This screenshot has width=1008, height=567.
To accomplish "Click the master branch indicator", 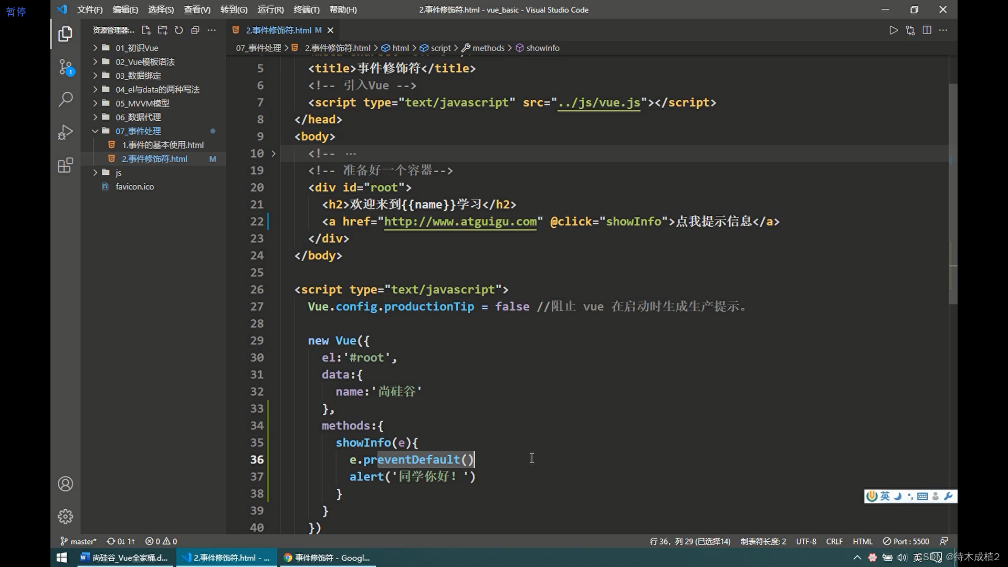I will pos(78,541).
